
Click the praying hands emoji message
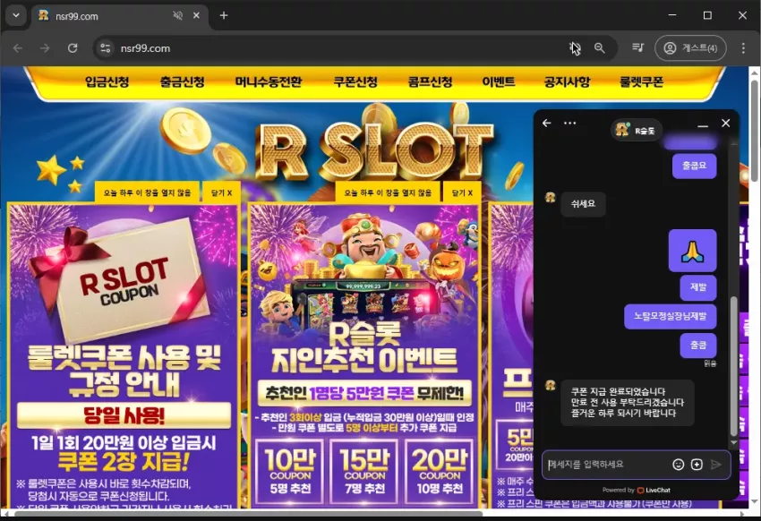coord(693,251)
